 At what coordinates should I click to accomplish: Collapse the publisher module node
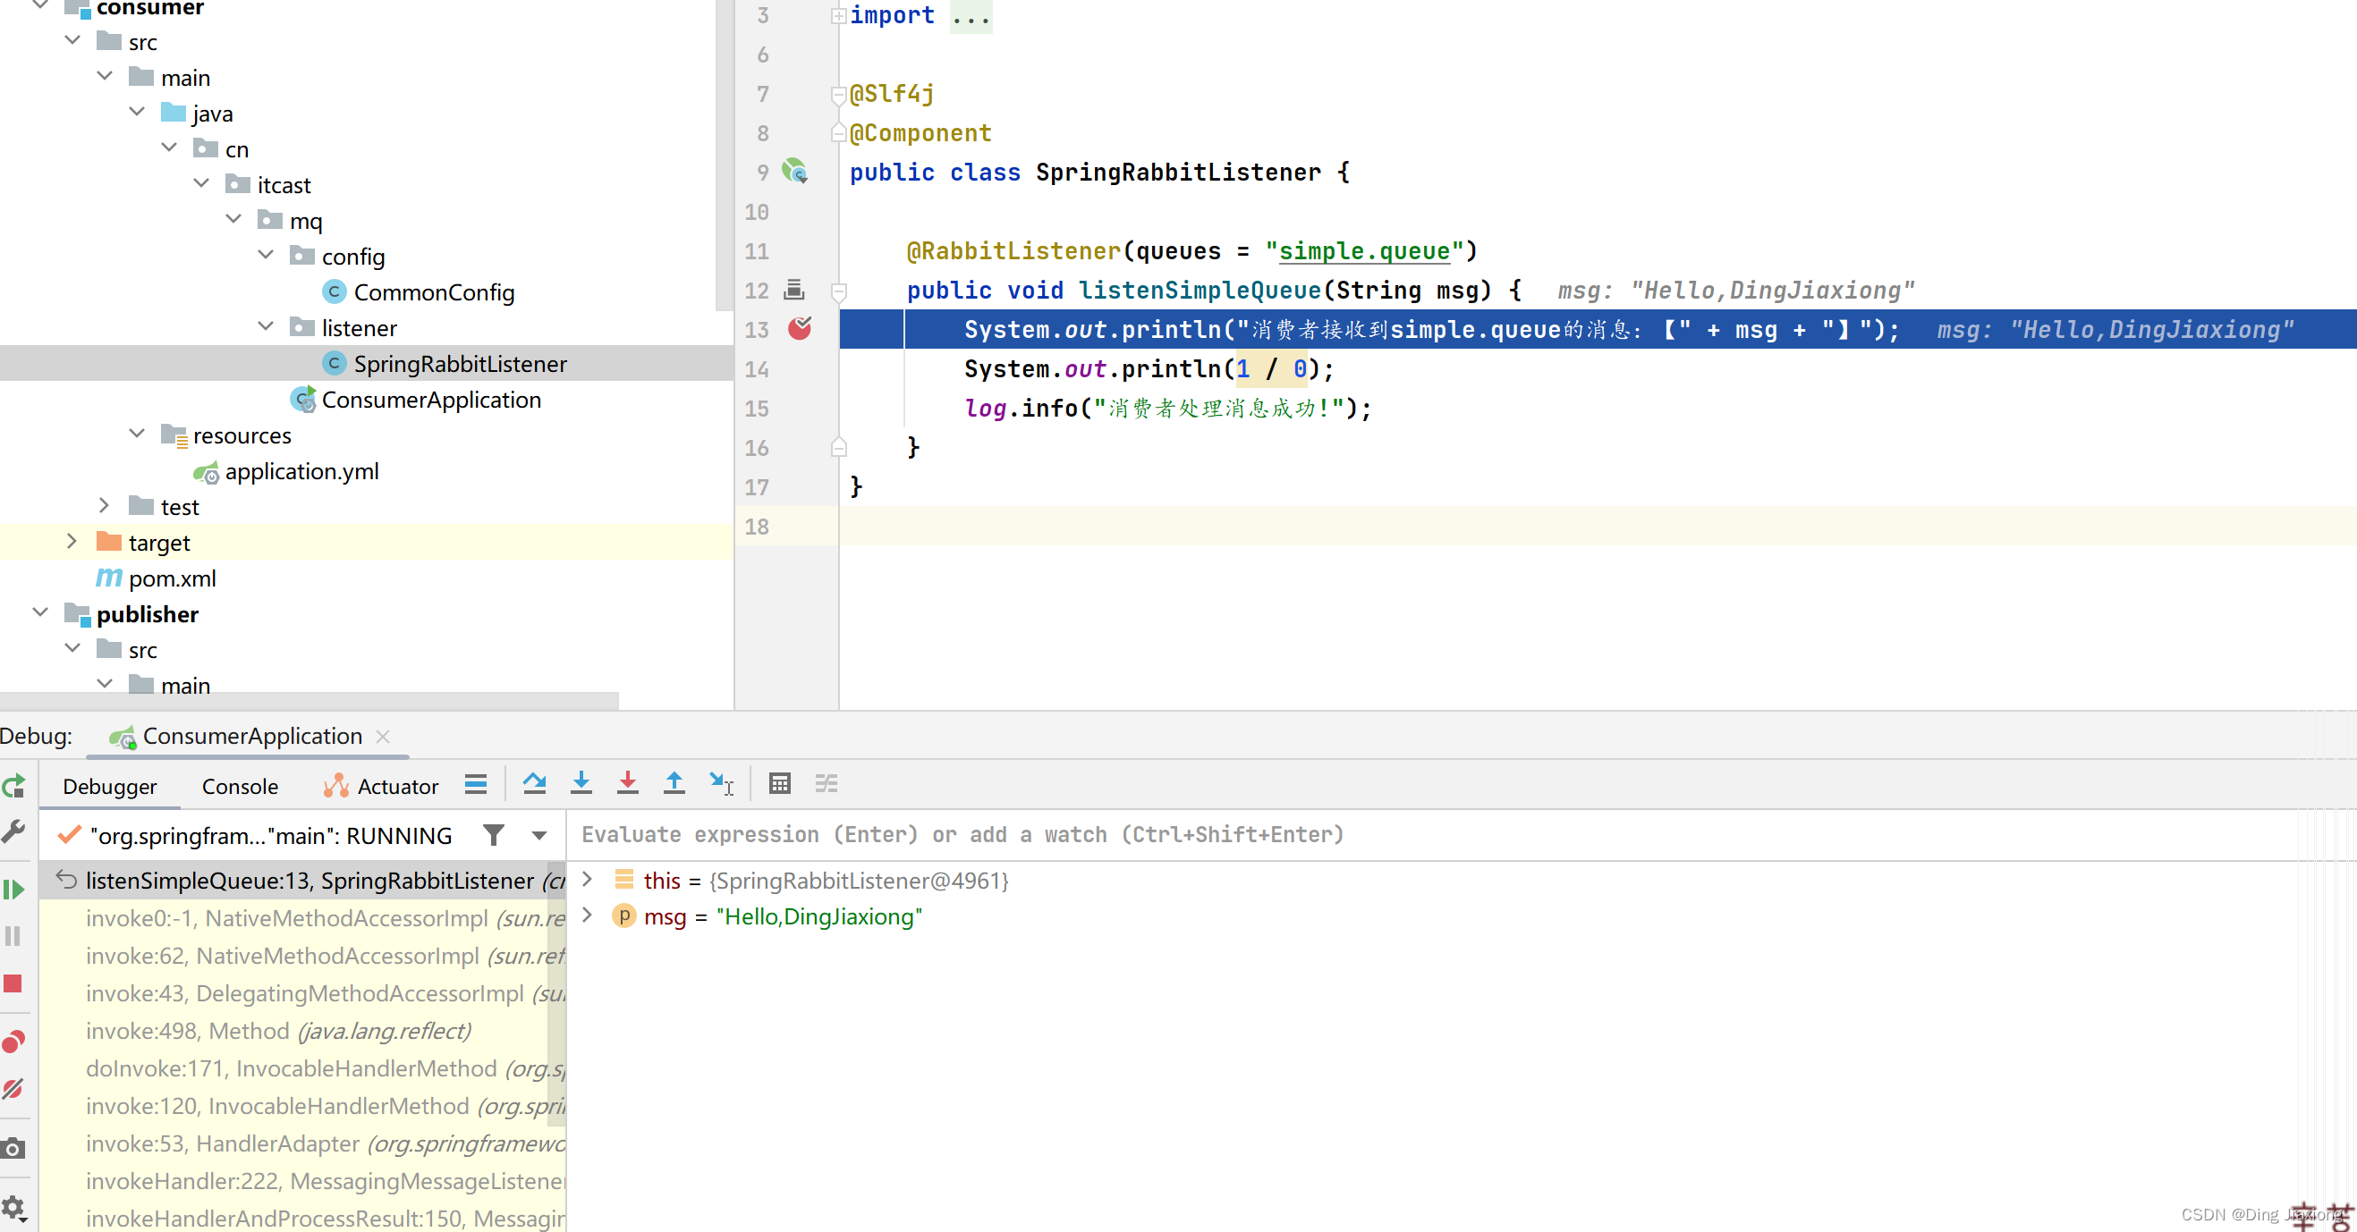point(40,612)
